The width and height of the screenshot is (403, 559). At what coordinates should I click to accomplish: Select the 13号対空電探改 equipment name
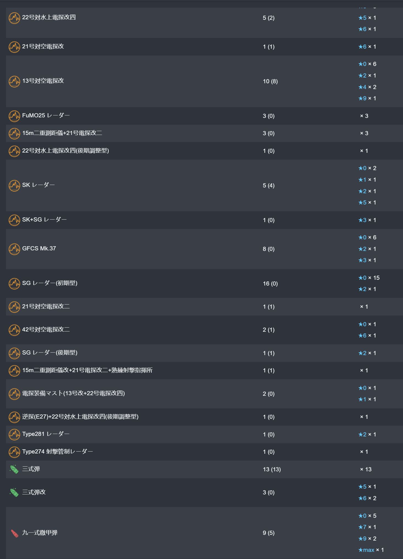43,81
